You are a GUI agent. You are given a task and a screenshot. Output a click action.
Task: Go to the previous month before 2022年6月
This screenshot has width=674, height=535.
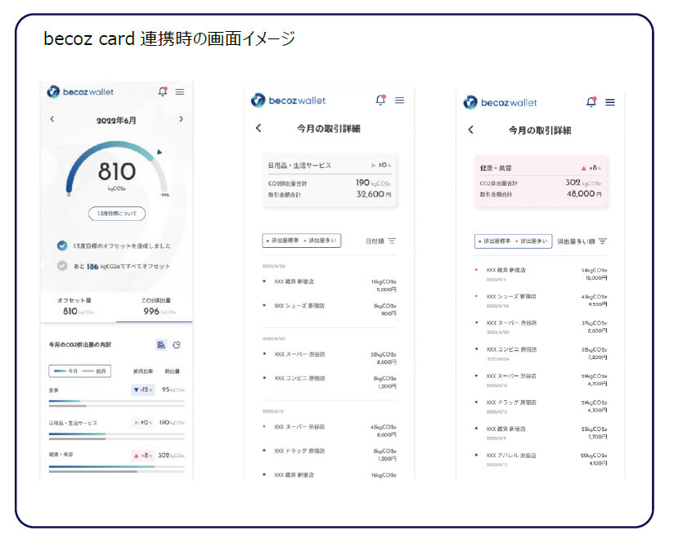[x=52, y=119]
